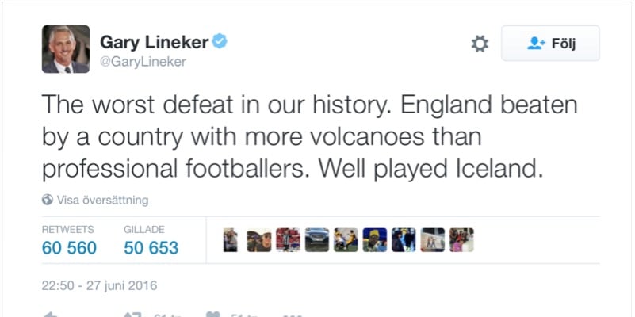Screen dimensions: 635x317
Task: Click the blue verified badge icon
Action: coord(220,41)
